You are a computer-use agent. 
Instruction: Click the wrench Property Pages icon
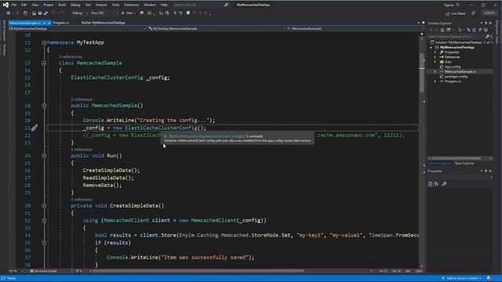(444, 184)
